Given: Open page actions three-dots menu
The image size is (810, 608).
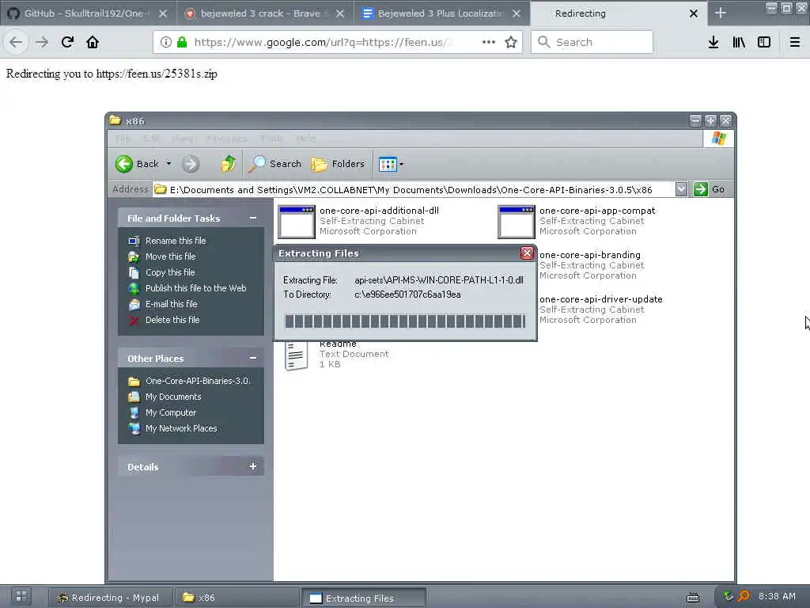Looking at the screenshot, I should tap(489, 42).
